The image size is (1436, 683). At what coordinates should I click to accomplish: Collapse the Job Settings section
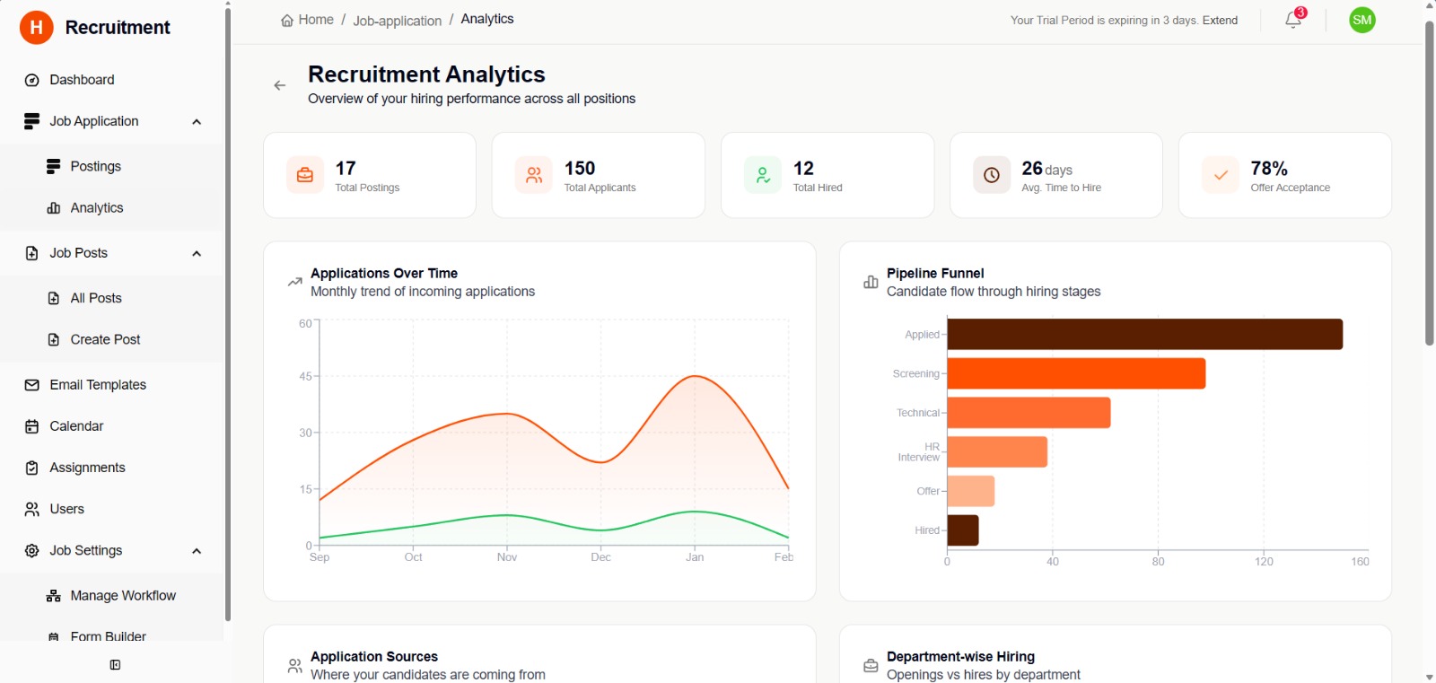pos(197,551)
